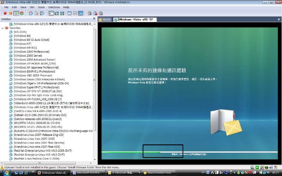Open the Team menu
Screen dimensions: 282x176
click(41, 7)
